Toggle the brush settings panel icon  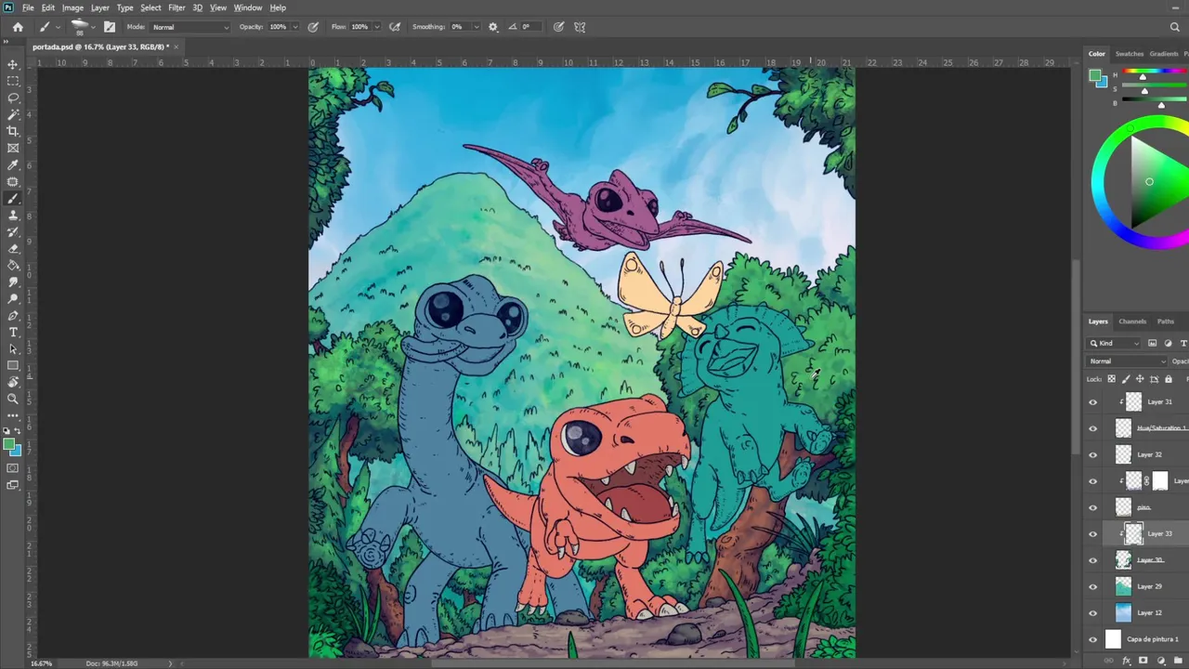(110, 27)
